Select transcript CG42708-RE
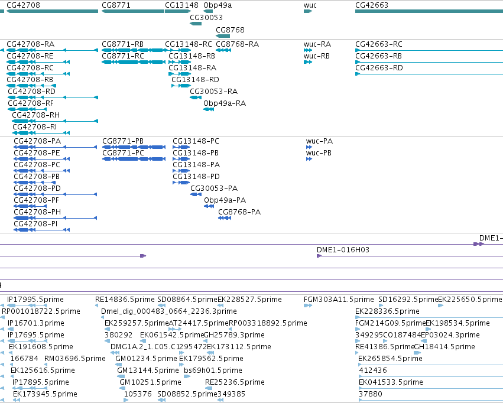This screenshot has width=503, height=403. coord(30,56)
